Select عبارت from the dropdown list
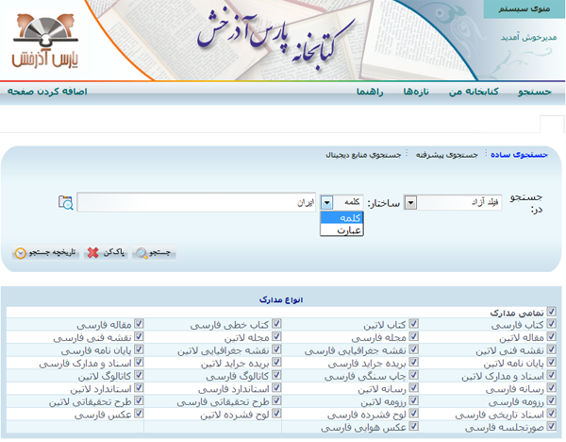The width and height of the screenshot is (566, 442). click(341, 229)
